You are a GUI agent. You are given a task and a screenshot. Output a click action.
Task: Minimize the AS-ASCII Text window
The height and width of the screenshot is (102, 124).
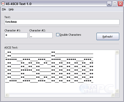pos(109,4)
